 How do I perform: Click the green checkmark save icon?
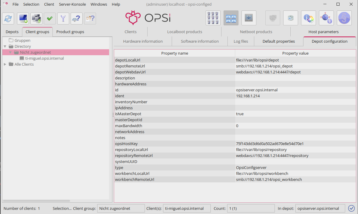(x=50, y=18)
